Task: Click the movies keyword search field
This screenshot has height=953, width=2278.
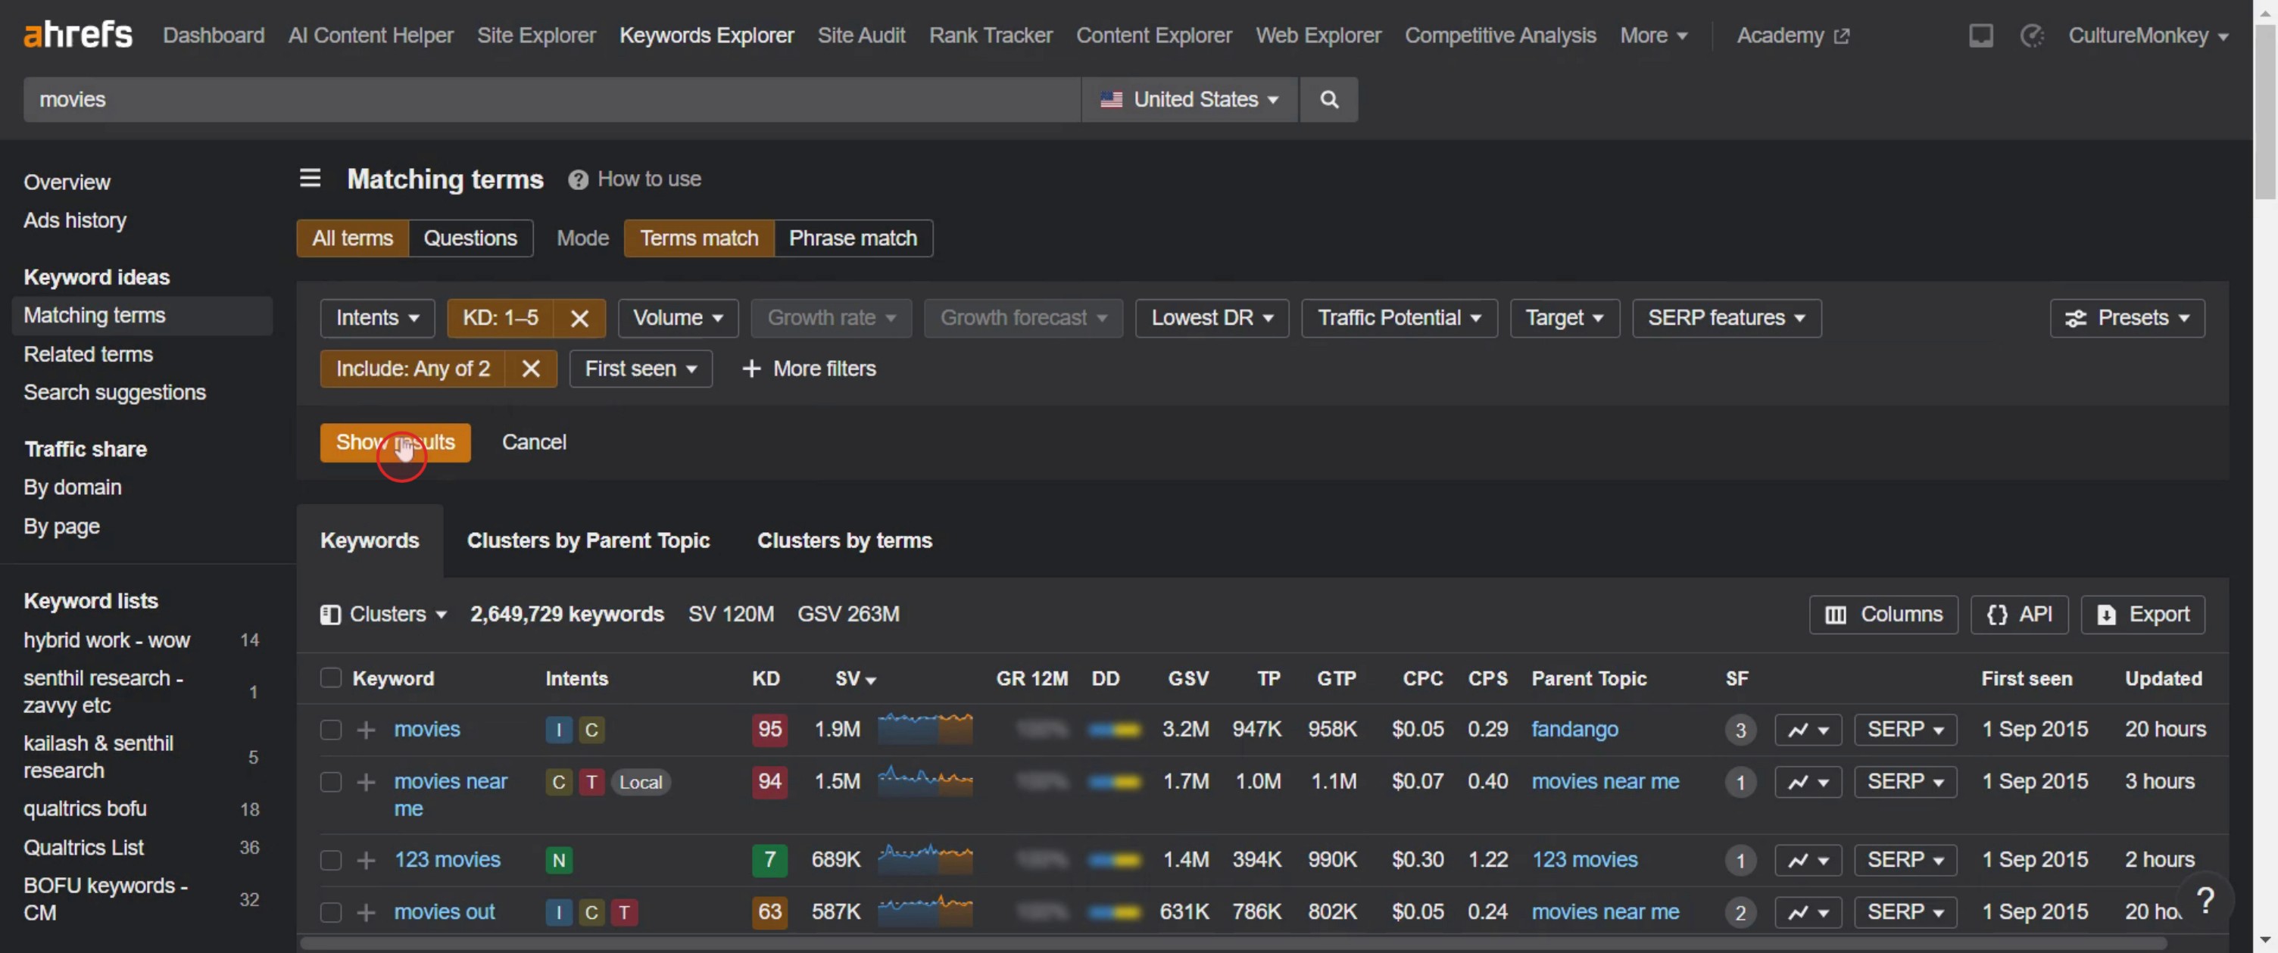Action: [x=552, y=99]
